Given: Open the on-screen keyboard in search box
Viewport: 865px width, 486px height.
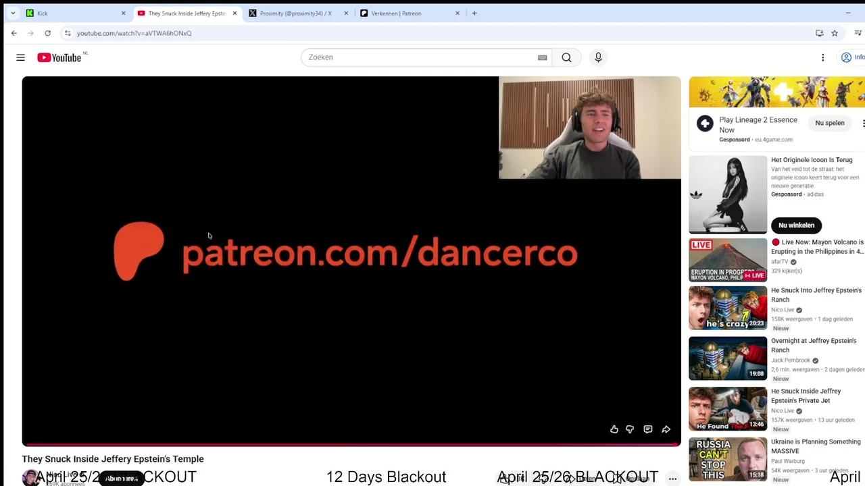Looking at the screenshot, I should click(542, 57).
